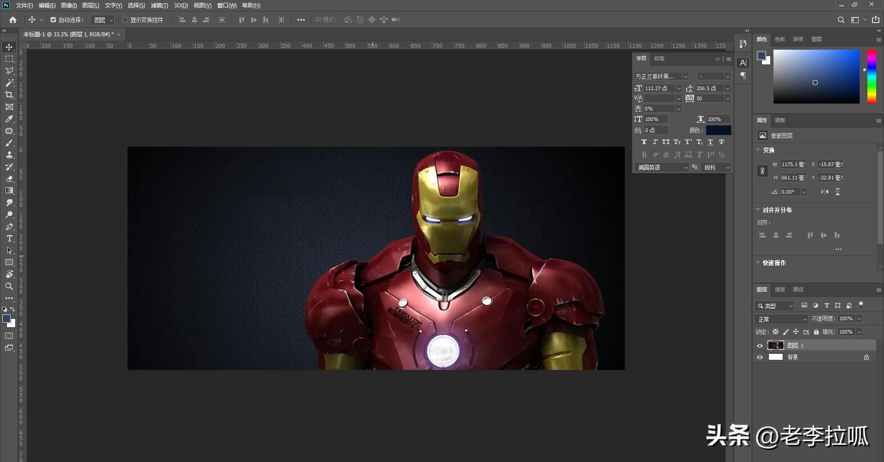Select the Crop tool

9,95
